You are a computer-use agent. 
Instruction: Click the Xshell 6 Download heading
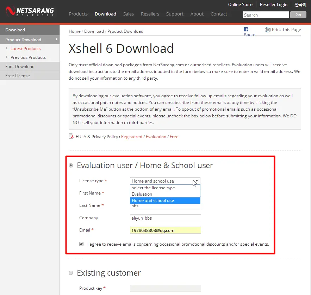(x=121, y=48)
